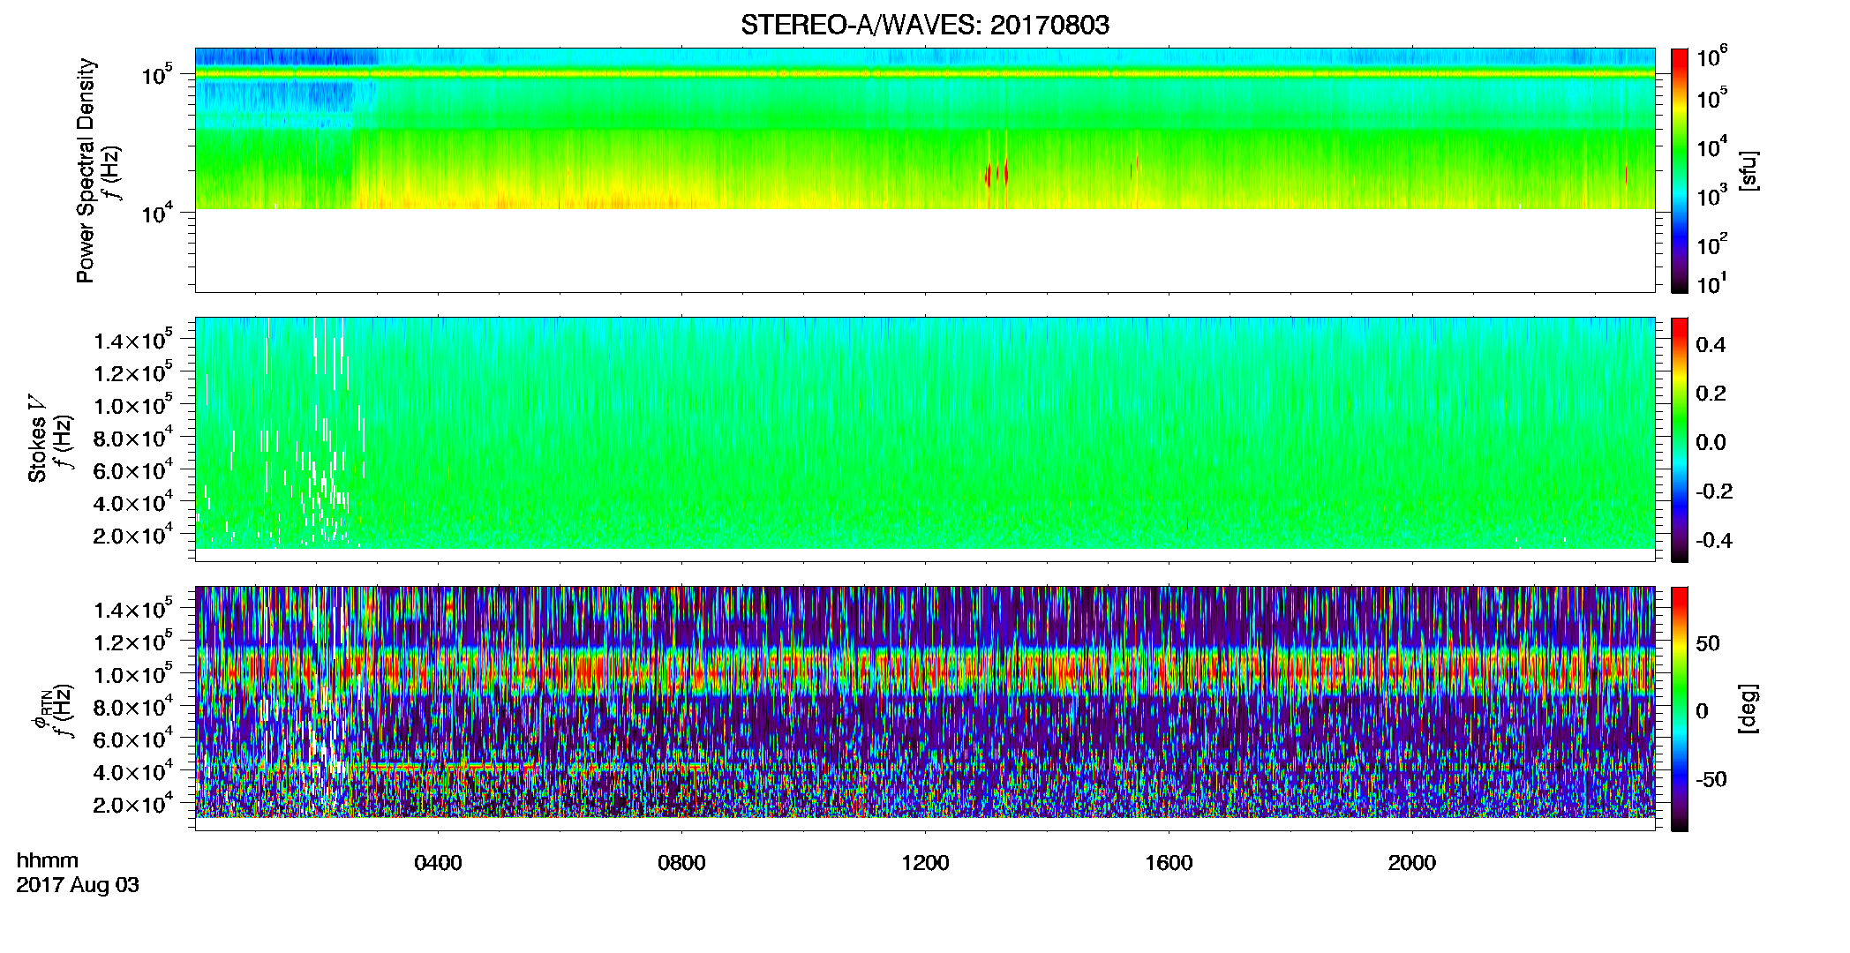Select the 0800 time axis label
The height and width of the screenshot is (953, 1850).
click(x=681, y=863)
